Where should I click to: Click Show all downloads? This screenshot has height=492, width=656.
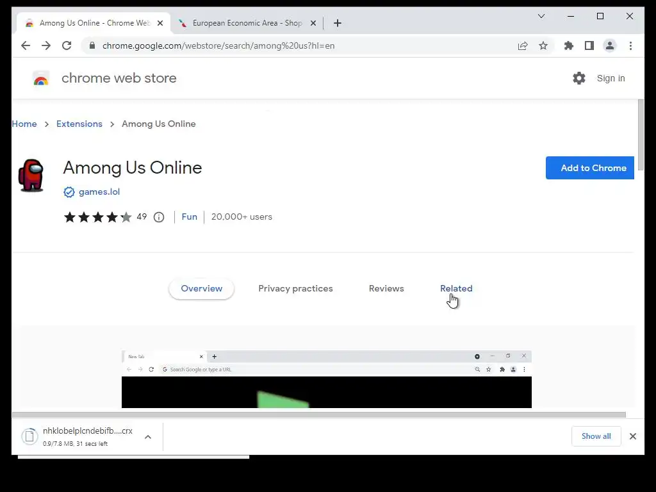coord(596,436)
